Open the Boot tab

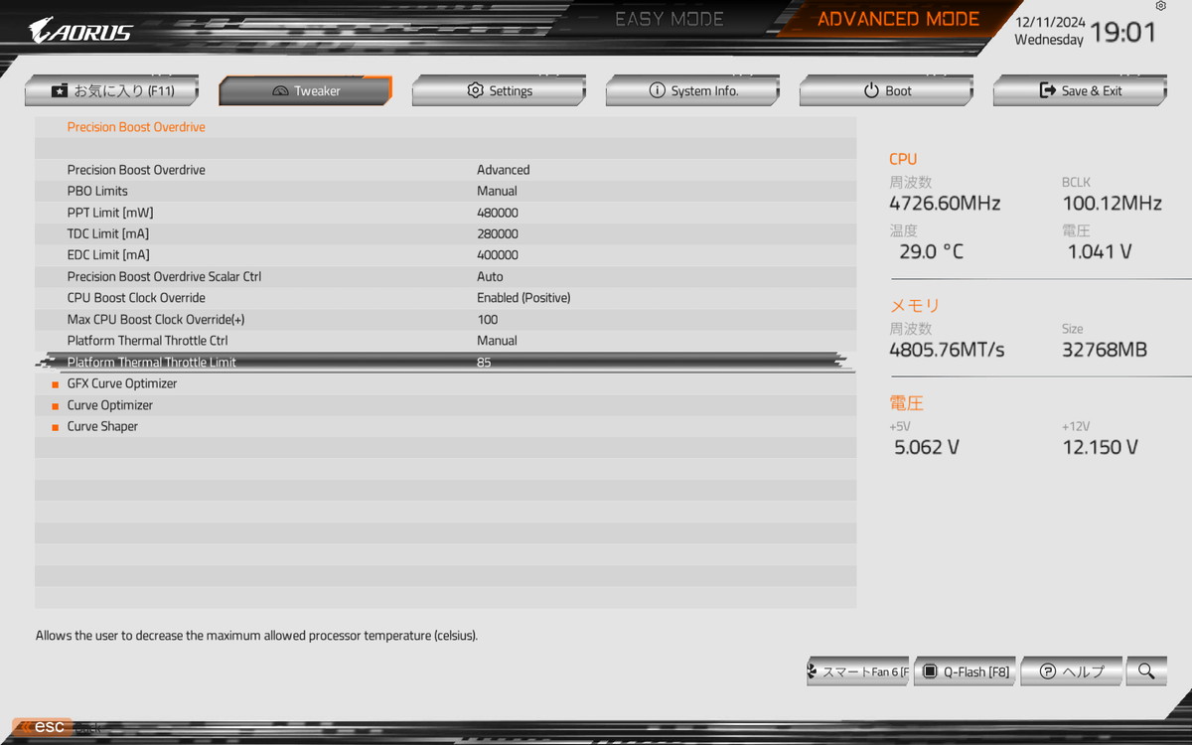pos(886,90)
